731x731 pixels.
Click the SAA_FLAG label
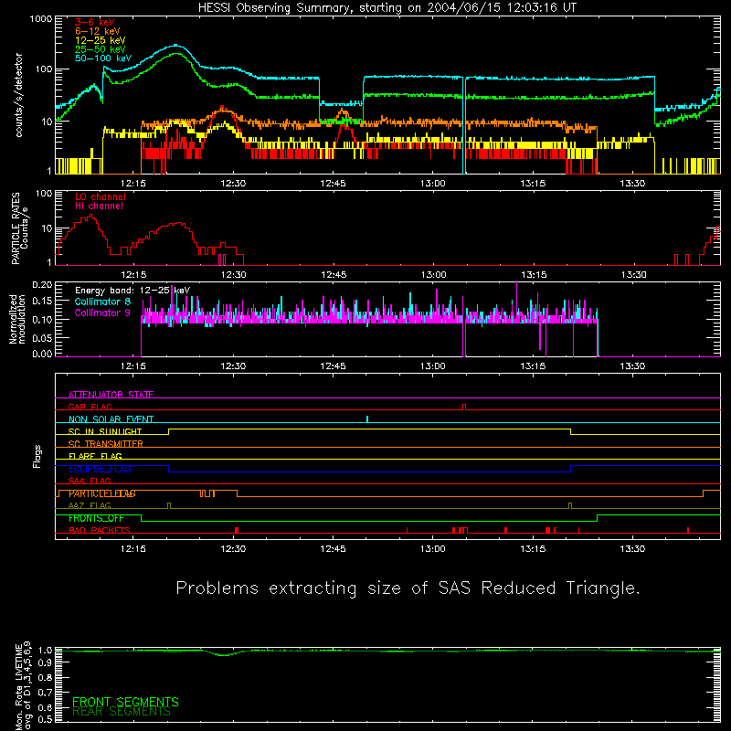coord(90,481)
